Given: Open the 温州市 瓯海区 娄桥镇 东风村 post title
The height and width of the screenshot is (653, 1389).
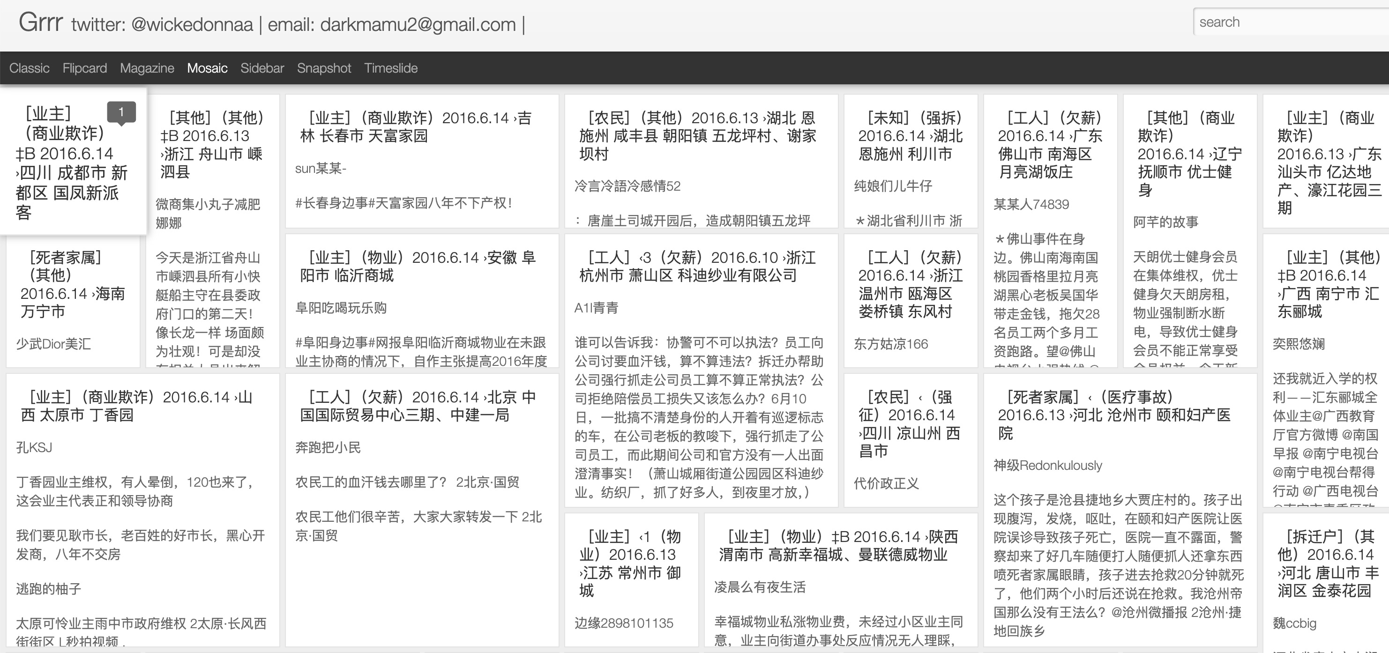Looking at the screenshot, I should tap(911, 284).
